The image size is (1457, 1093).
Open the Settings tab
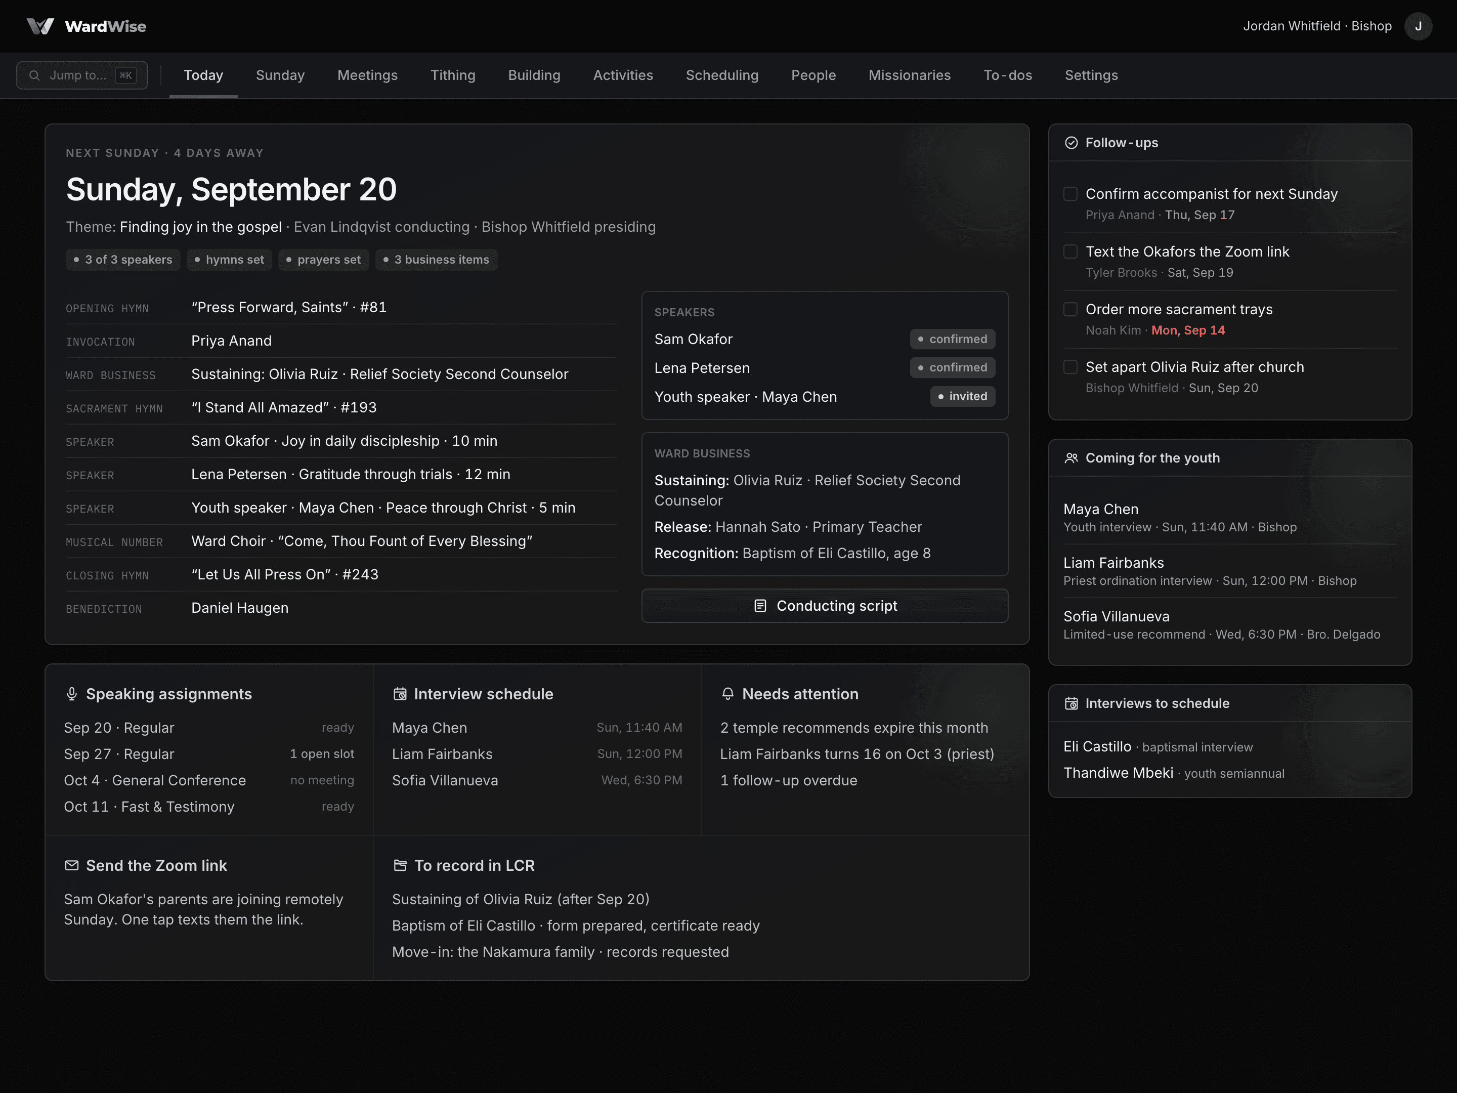(1091, 75)
